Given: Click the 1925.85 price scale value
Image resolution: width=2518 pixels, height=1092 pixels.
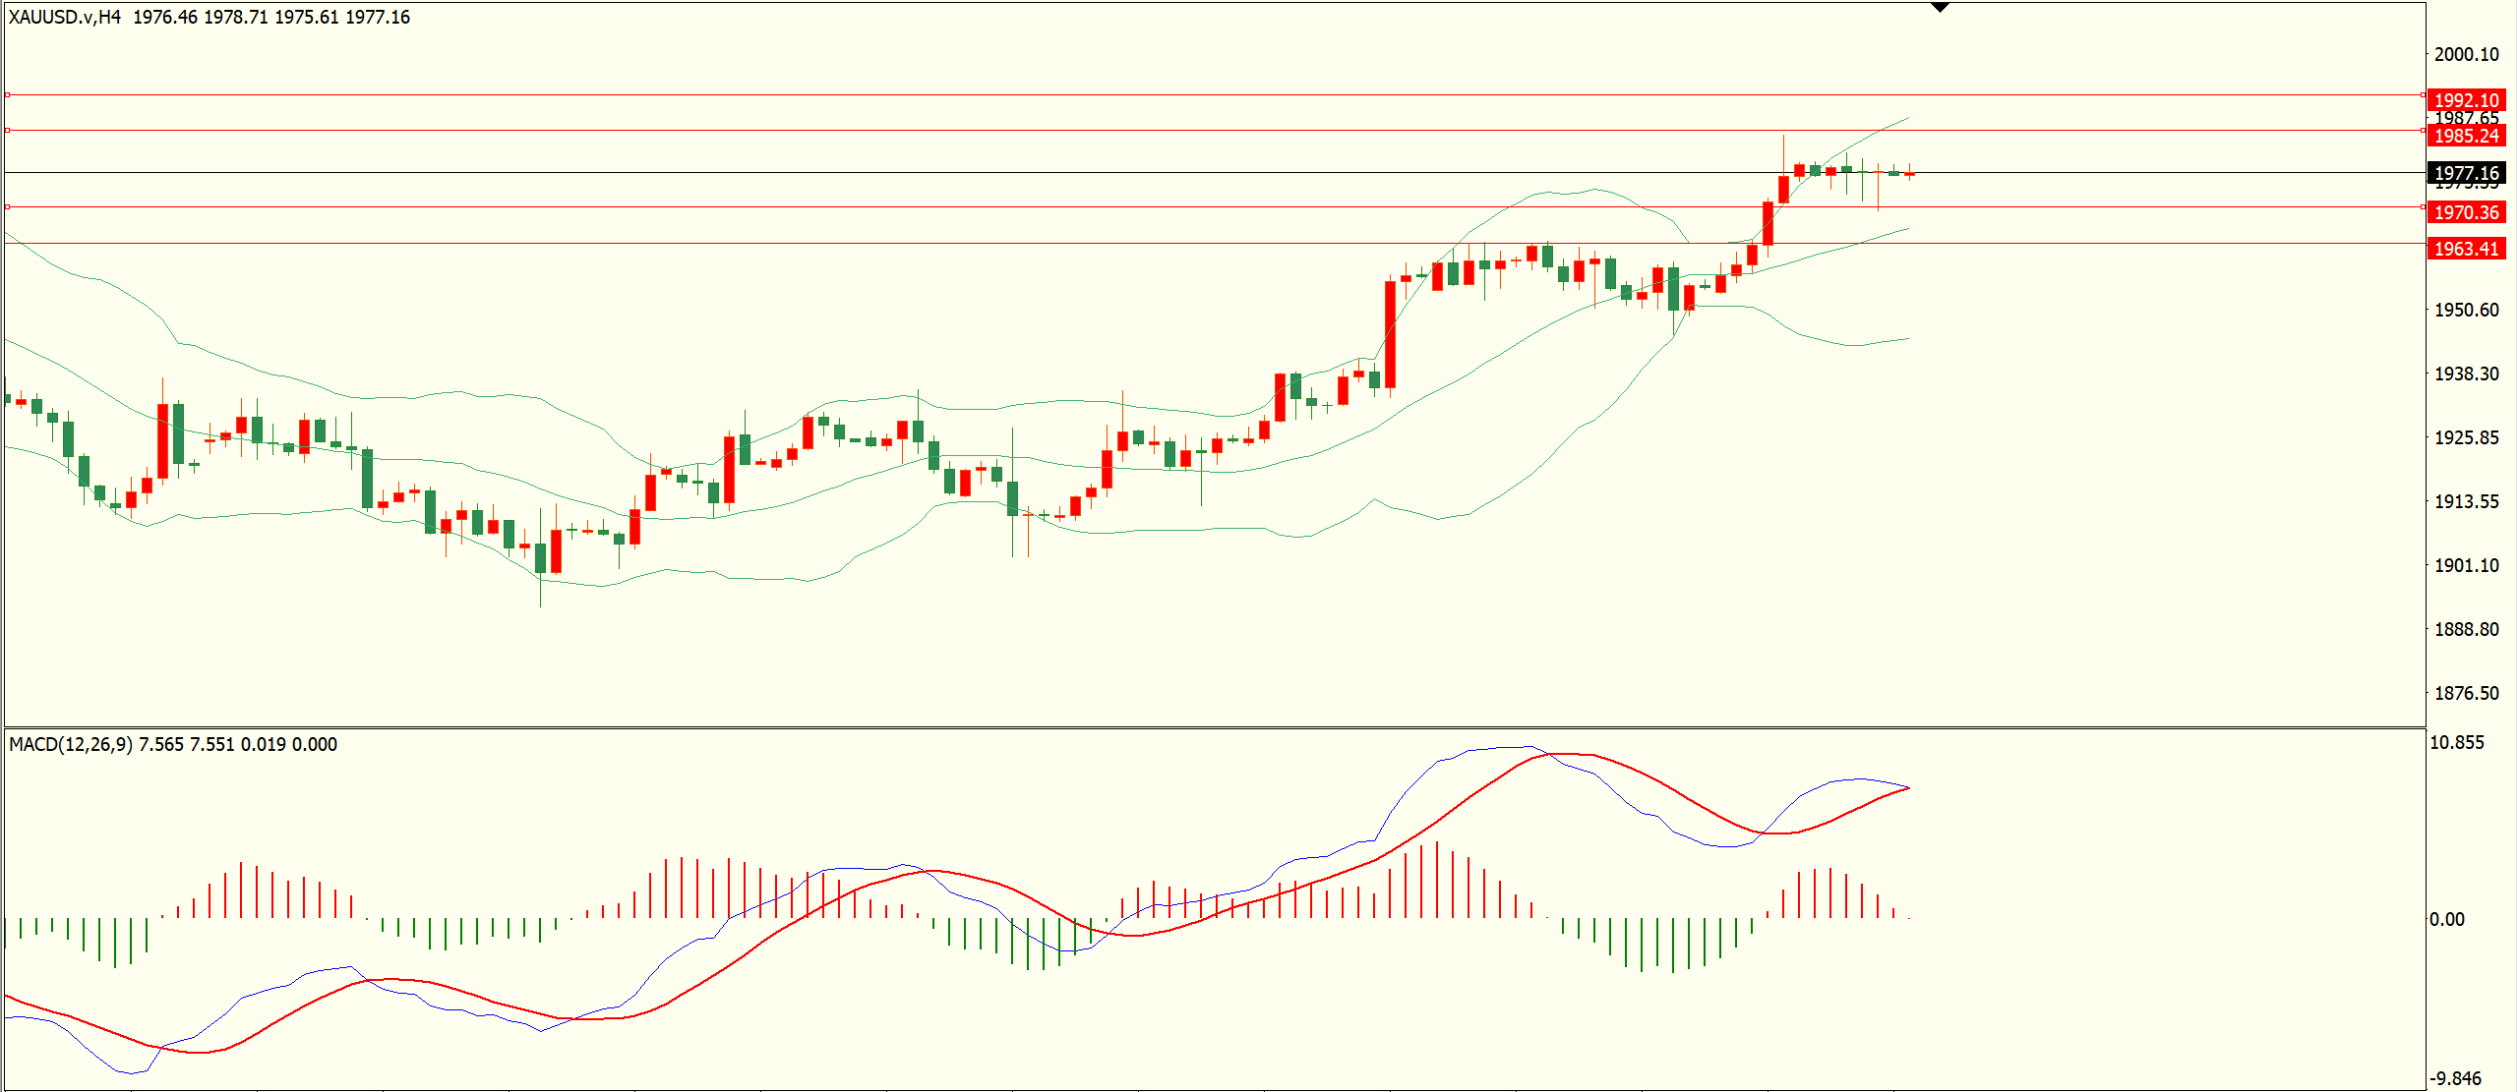Looking at the screenshot, I should 2467,437.
